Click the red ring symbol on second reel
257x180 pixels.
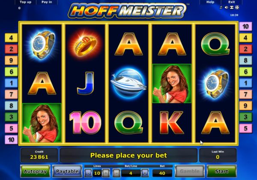click(x=85, y=44)
